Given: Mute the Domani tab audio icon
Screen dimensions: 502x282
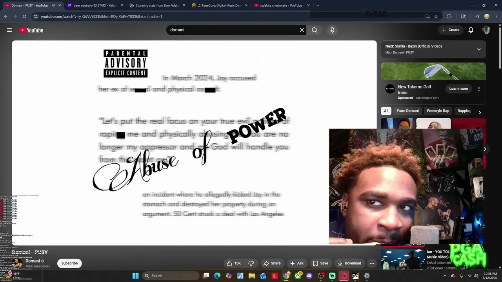Looking at the screenshot, I should pos(53,5).
